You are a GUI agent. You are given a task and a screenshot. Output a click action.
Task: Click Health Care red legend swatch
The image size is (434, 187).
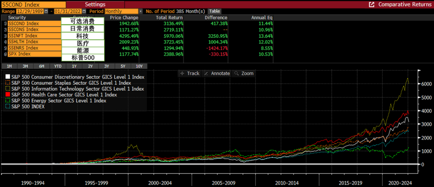[8, 94]
